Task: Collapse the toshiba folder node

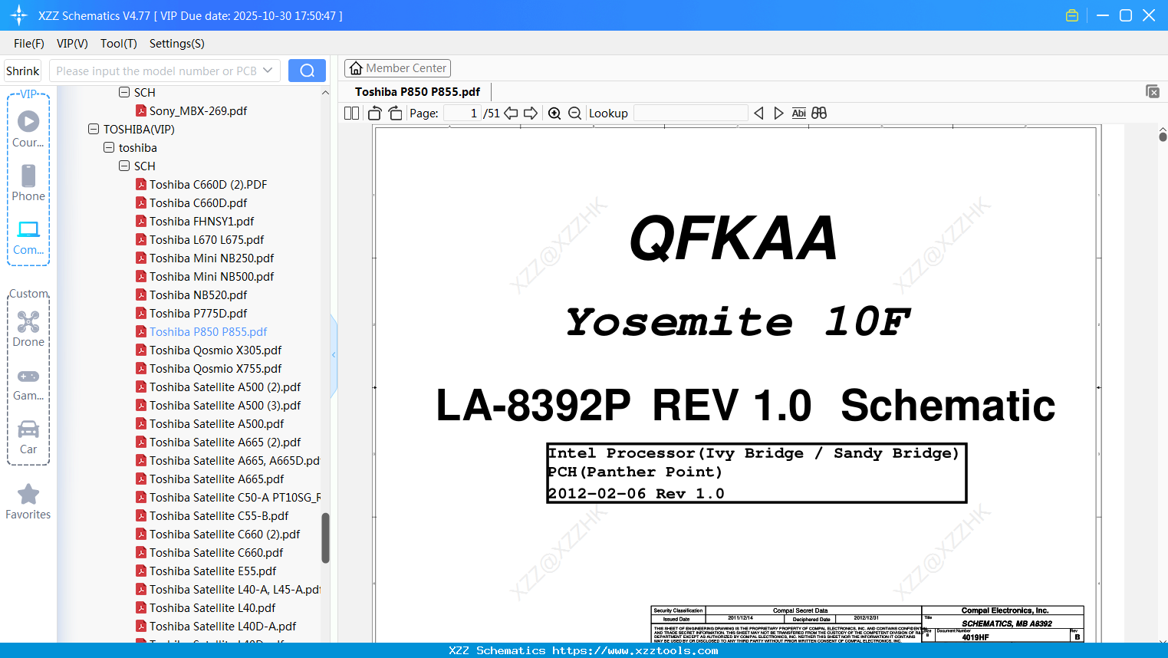Action: point(109,147)
